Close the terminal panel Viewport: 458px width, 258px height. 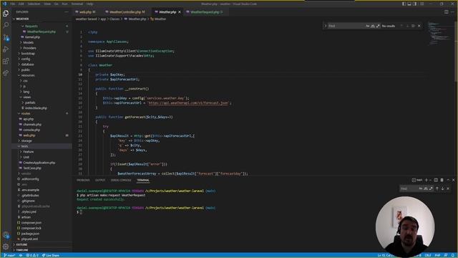453,180
